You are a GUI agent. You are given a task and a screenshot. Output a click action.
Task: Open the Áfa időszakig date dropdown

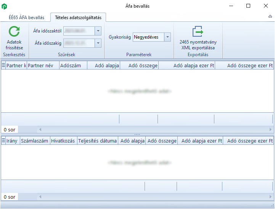pyautogui.click(x=98, y=43)
